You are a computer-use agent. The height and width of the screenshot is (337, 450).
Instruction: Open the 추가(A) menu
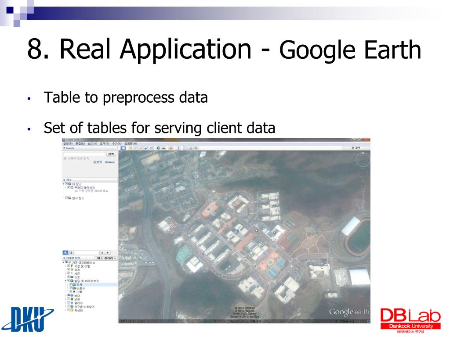point(117,143)
